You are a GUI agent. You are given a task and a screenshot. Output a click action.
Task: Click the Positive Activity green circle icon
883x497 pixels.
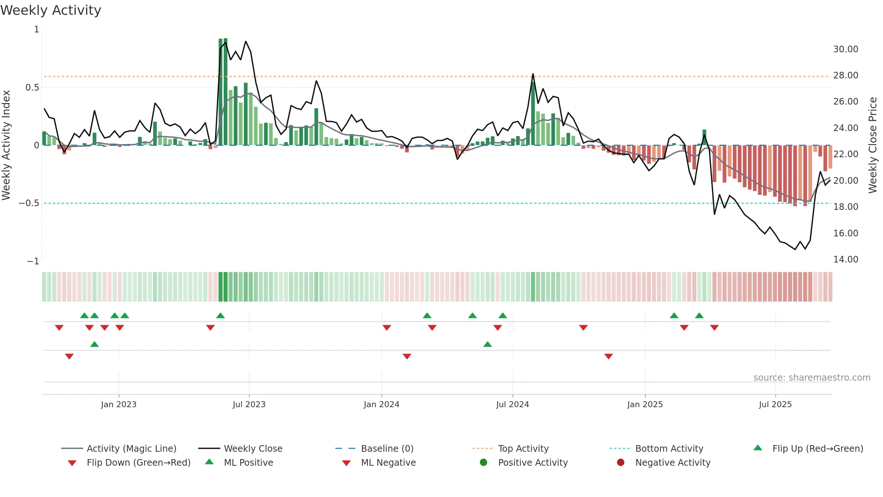coord(484,462)
